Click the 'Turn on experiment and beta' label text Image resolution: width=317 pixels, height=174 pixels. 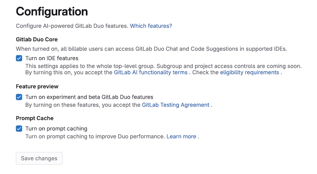[89, 97]
